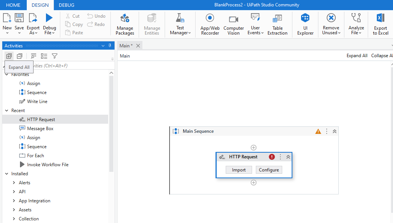Open UI Explorer
This screenshot has height=223, width=393.
[305, 24]
